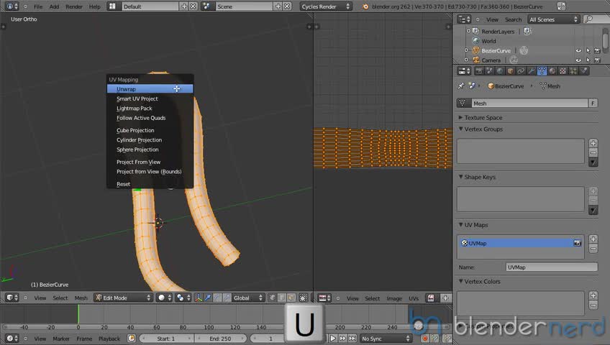The width and height of the screenshot is (610, 345).
Task: Toggle BezierCurve visibility eye in outliner
Action: [578, 51]
